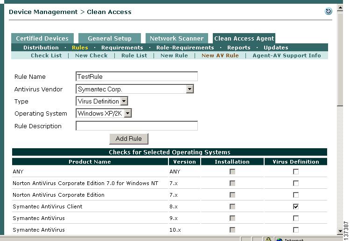
Task: Open the Antivirus Vendor dropdown
Action: coord(189,89)
